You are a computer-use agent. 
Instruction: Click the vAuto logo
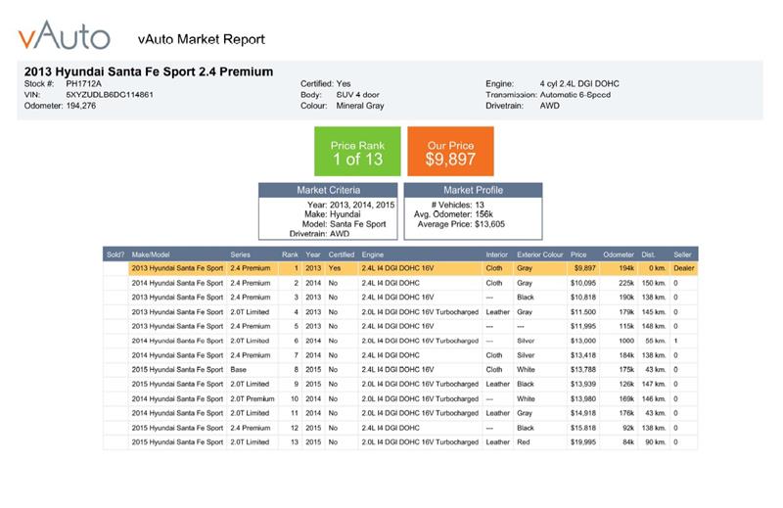pos(64,35)
